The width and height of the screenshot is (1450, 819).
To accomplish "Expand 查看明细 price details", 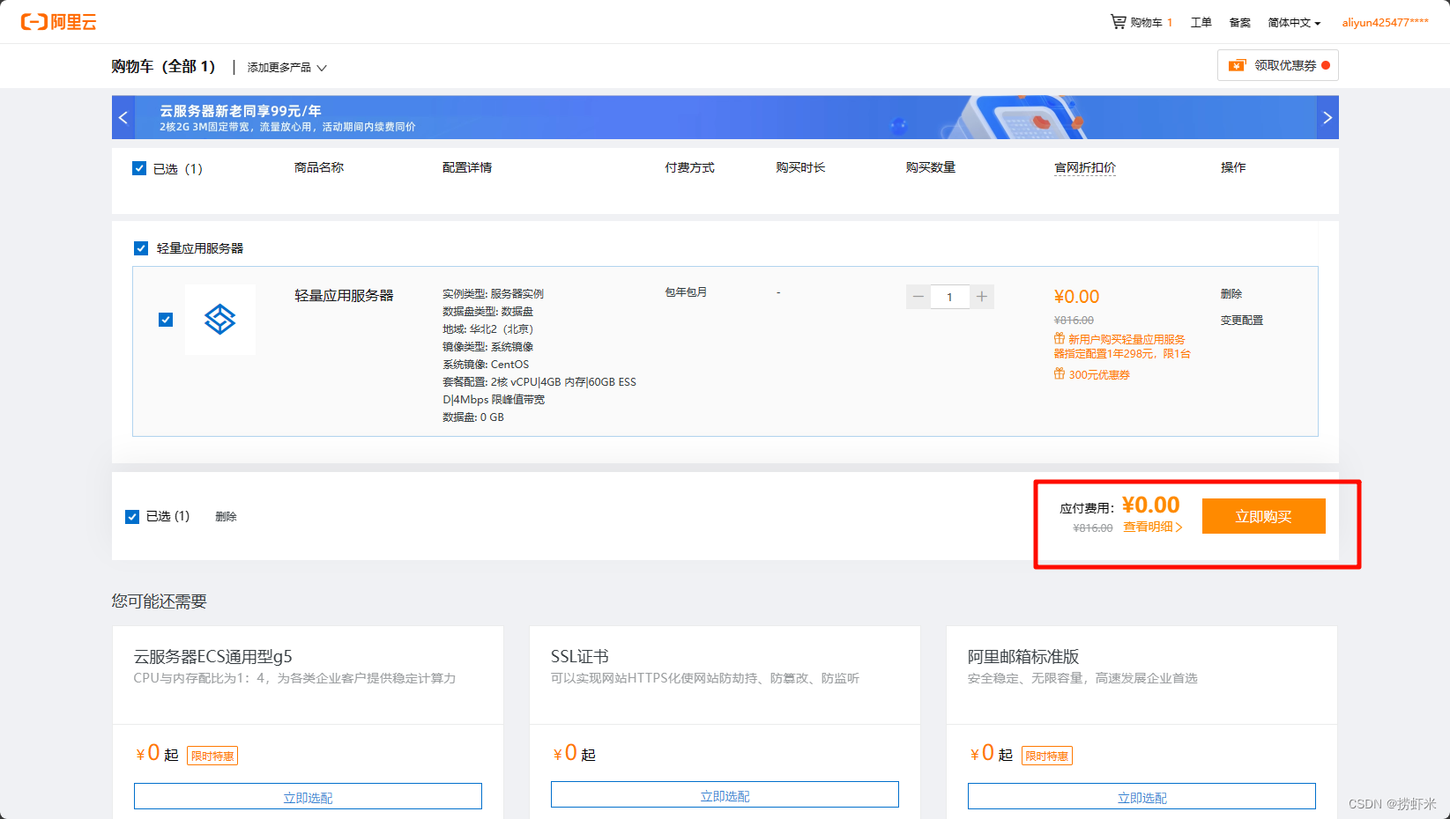I will point(1153,527).
